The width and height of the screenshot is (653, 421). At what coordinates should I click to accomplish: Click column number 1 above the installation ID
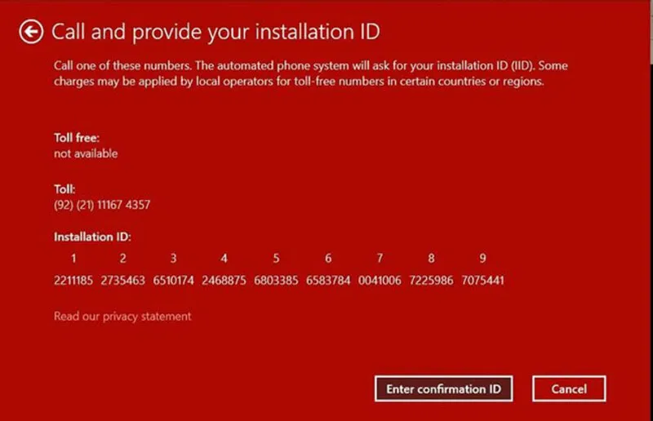pos(73,259)
